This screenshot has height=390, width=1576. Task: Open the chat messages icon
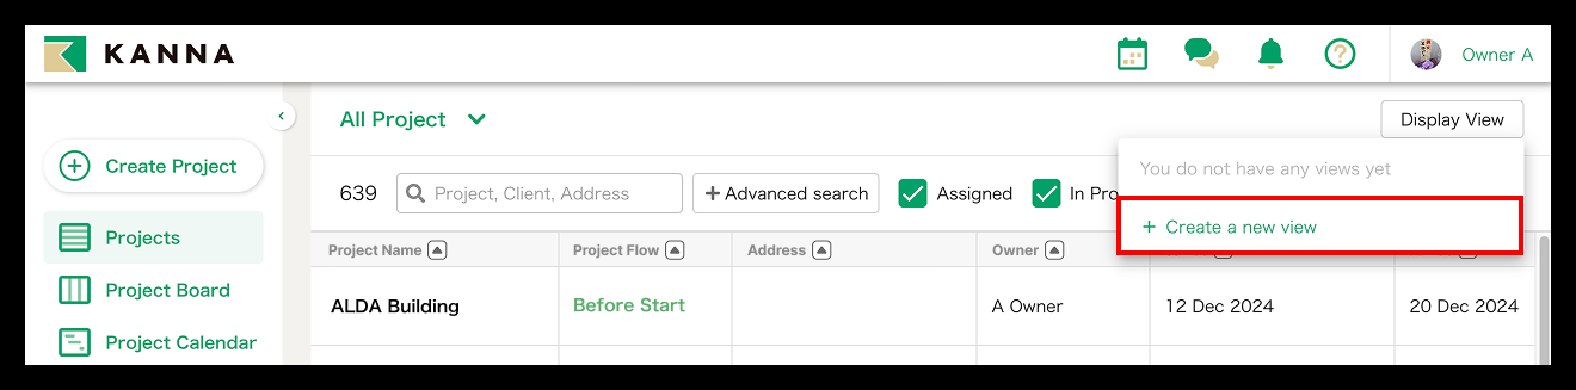[x=1201, y=55]
